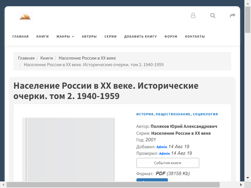
Task: Open the ФОРУМ menu item
Action: point(171,36)
